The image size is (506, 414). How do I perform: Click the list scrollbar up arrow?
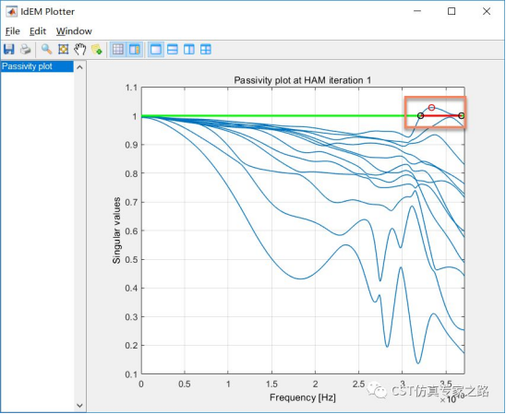[x=79, y=67]
